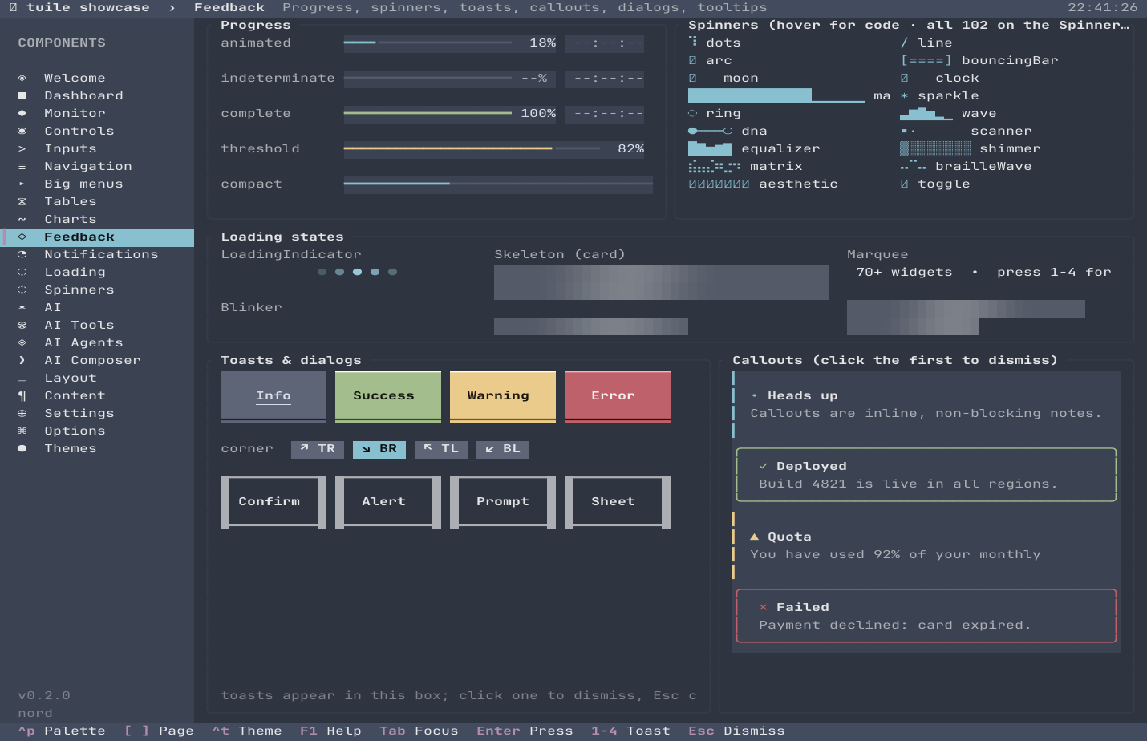Click the Charts tilde icon
This screenshot has width=1147, height=741.
click(22, 219)
